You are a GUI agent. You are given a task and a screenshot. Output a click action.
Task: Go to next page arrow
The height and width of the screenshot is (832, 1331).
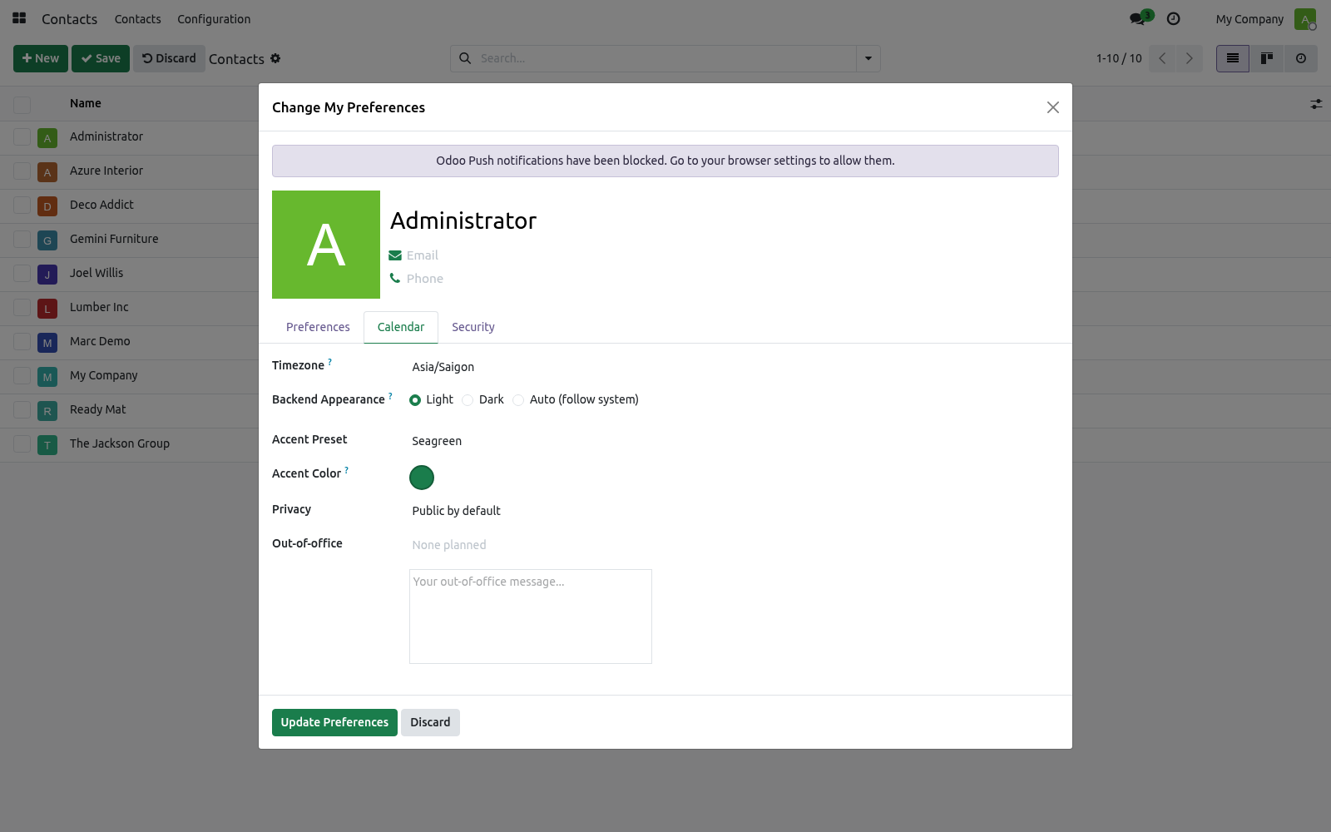tap(1190, 58)
